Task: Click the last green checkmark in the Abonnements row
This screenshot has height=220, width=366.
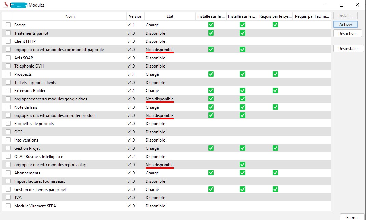Action: (275, 173)
